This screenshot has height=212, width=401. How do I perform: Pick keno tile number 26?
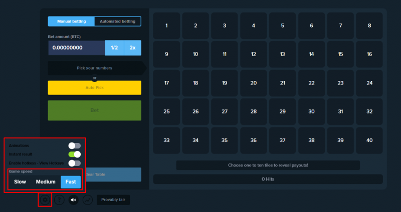(195, 111)
